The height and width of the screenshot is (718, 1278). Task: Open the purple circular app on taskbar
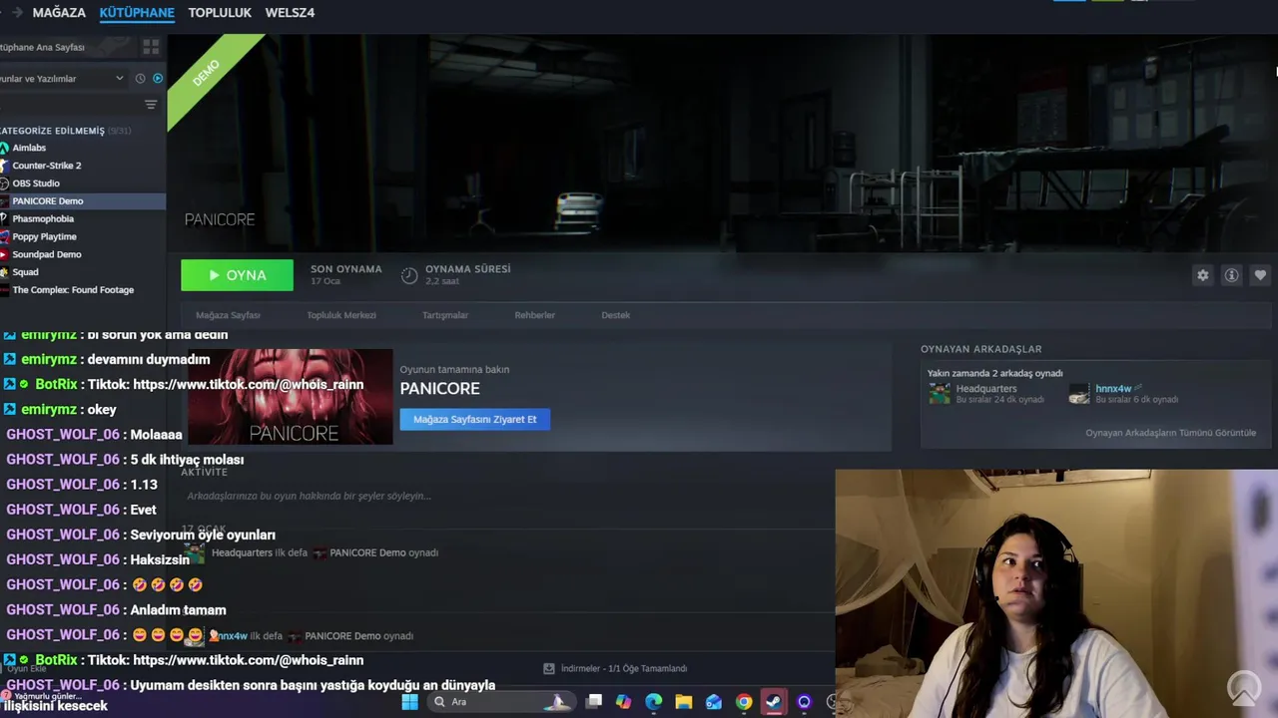click(804, 702)
